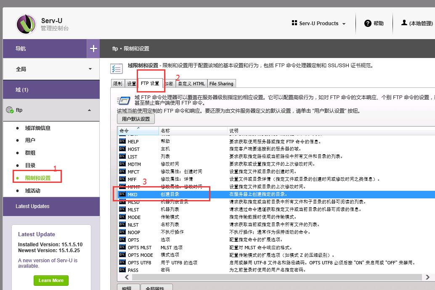Image resolution: width=435 pixels, height=290 pixels.
Task: Click the OPTS MLST command row icon
Action: (122, 247)
